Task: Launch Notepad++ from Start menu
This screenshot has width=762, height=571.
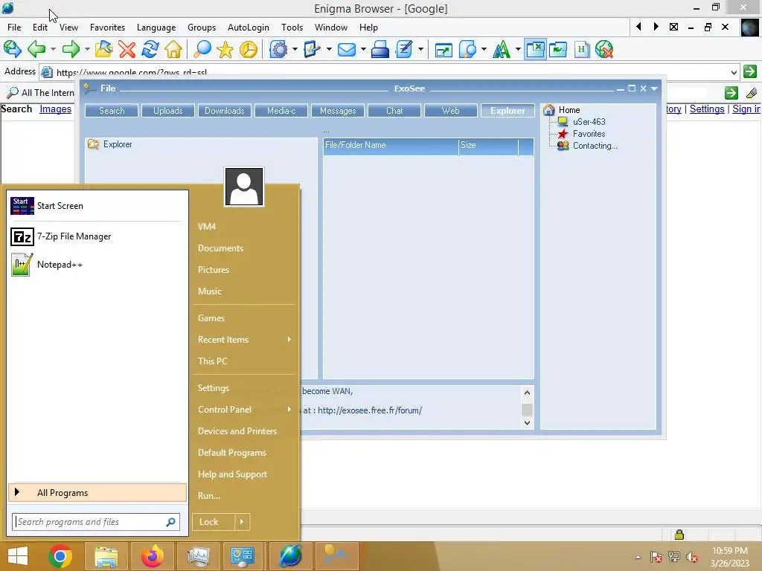Action: click(x=97, y=265)
